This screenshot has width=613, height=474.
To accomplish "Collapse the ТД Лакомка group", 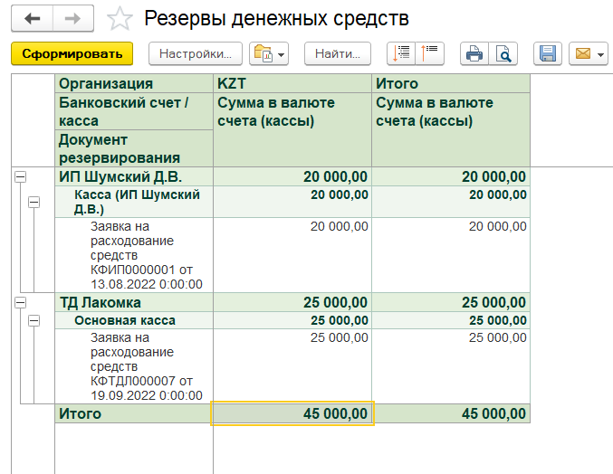I will click(x=20, y=302).
